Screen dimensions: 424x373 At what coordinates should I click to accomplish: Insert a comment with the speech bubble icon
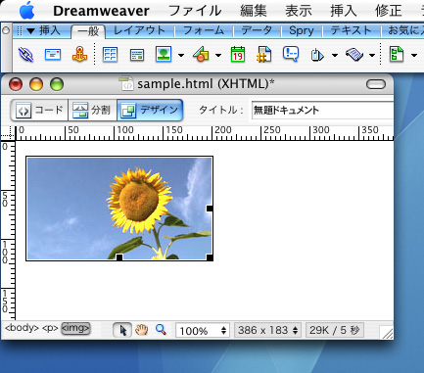coord(291,54)
